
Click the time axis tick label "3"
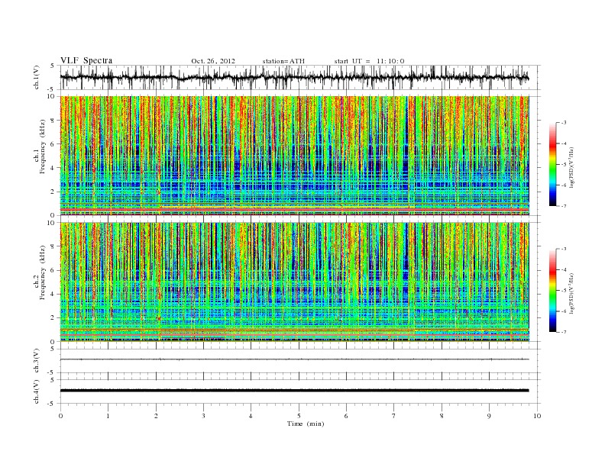203,416
